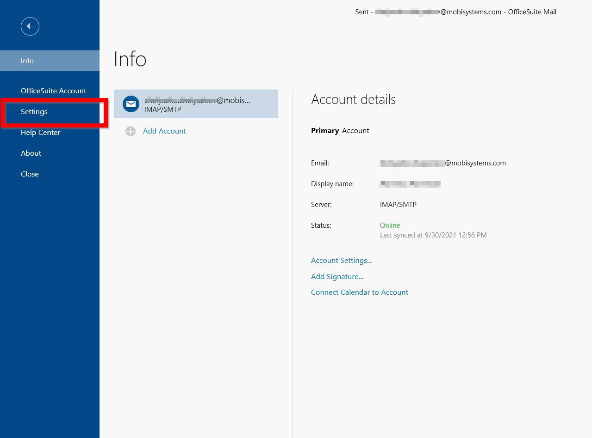This screenshot has height=438, width=592.
Task: Click Connect Calendar to Account
Action: tap(360, 292)
